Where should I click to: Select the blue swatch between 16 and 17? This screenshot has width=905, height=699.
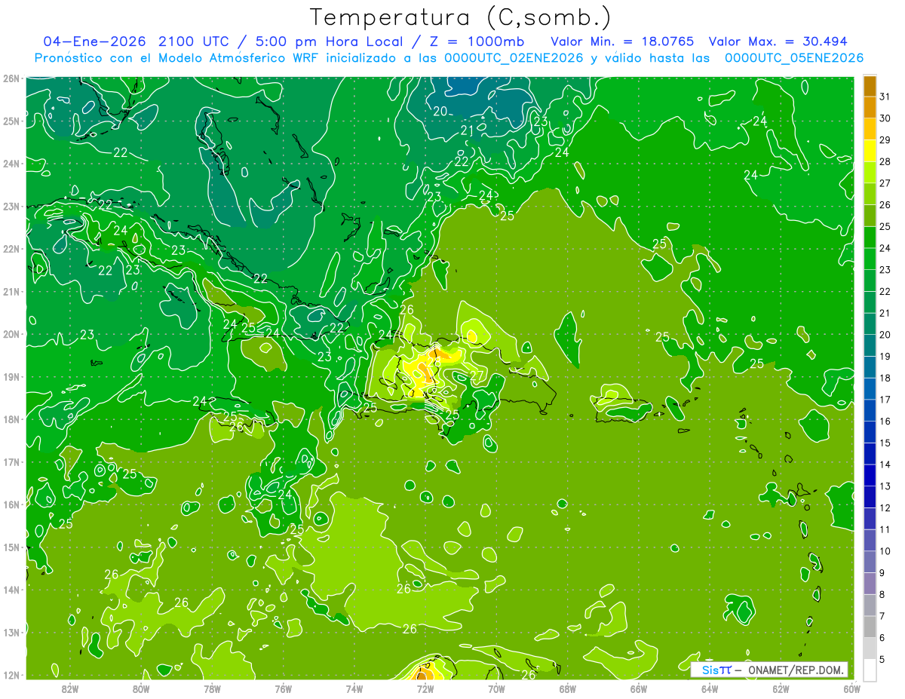click(870, 410)
